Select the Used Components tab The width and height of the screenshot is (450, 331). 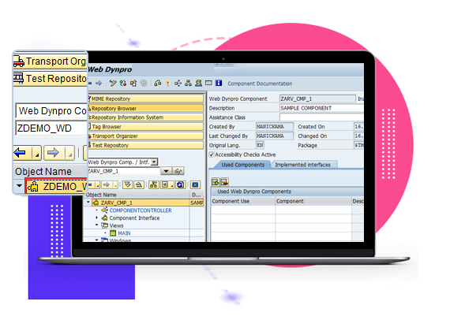pos(243,165)
